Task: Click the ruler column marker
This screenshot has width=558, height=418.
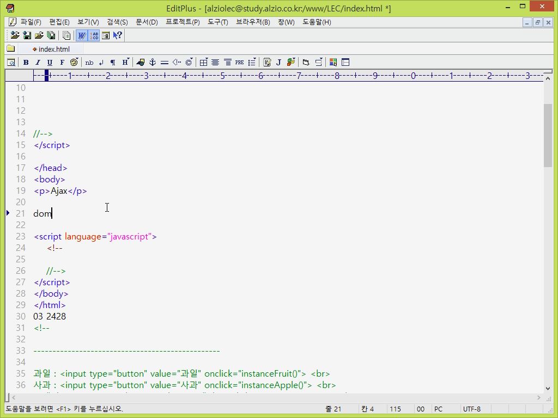Action: point(46,75)
